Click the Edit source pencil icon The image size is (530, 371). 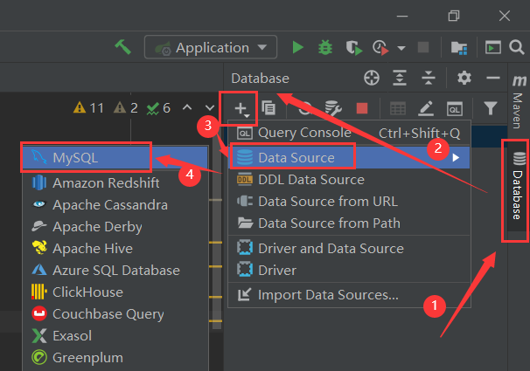pos(426,108)
